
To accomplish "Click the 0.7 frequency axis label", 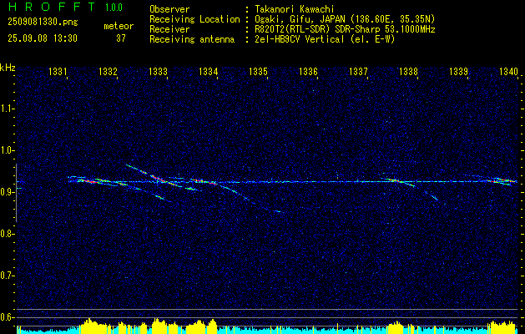I will tap(6, 276).
